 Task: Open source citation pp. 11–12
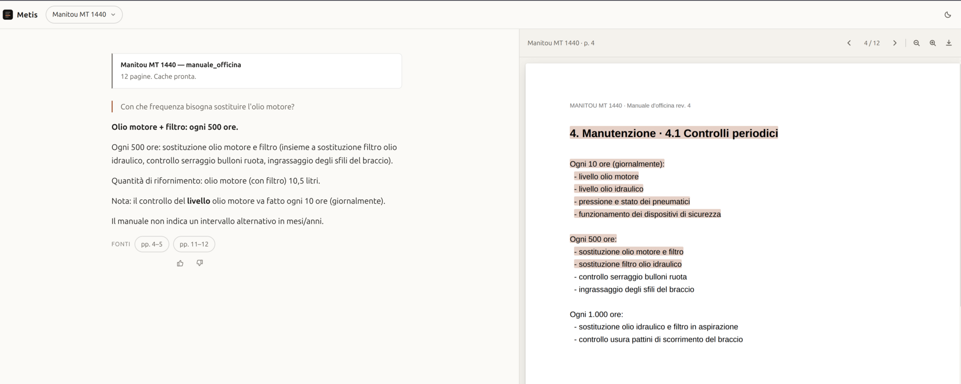[194, 244]
